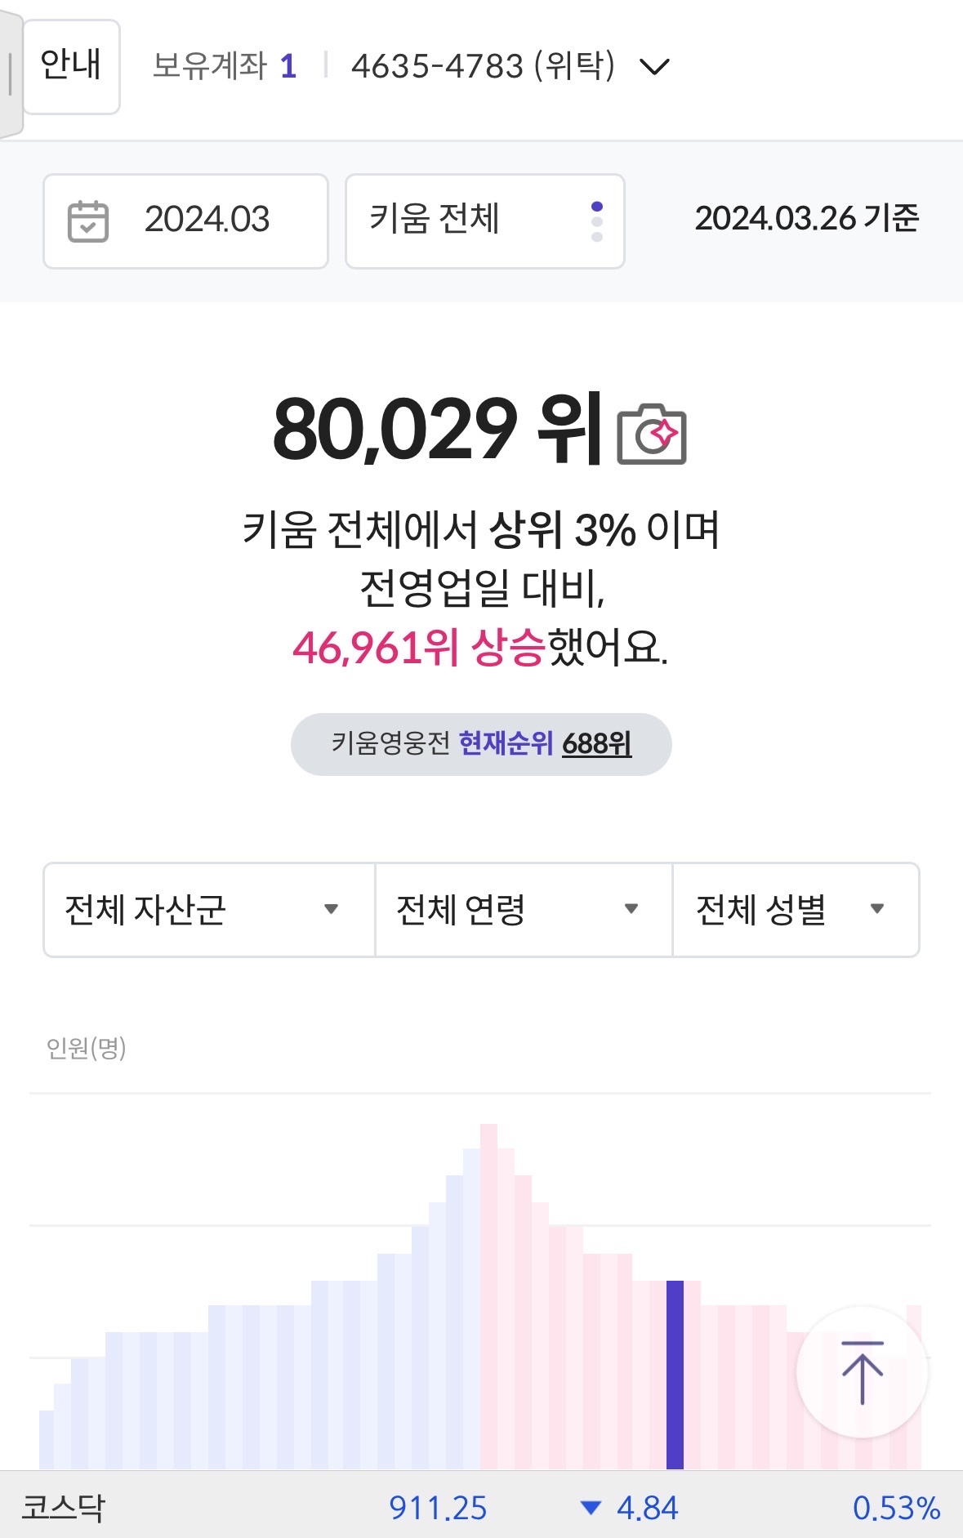Open the three-dot menu beside 키움 전체
The height and width of the screenshot is (1538, 963).
(x=597, y=221)
